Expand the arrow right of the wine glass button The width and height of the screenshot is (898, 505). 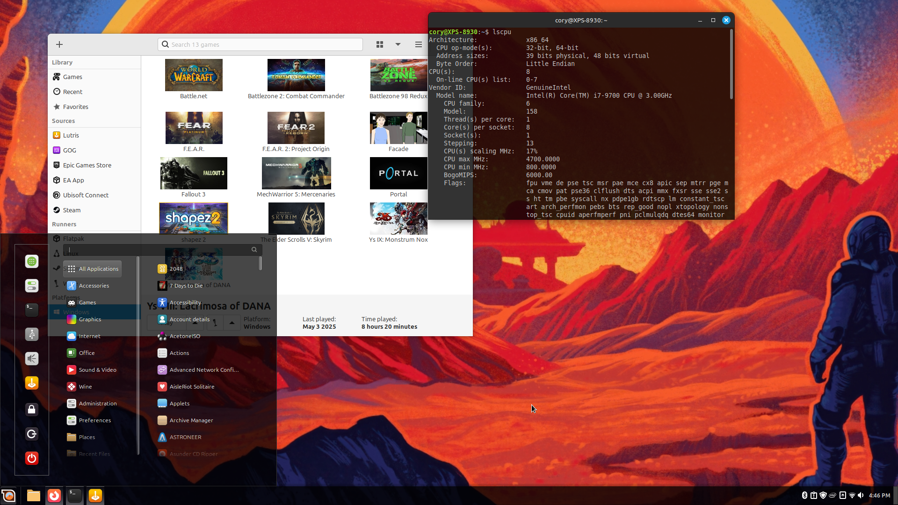pos(232,322)
